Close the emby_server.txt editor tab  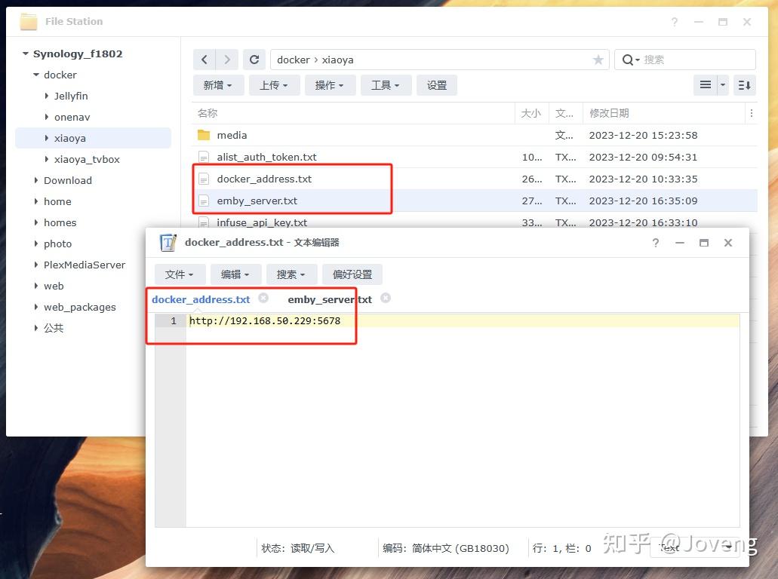[386, 298]
